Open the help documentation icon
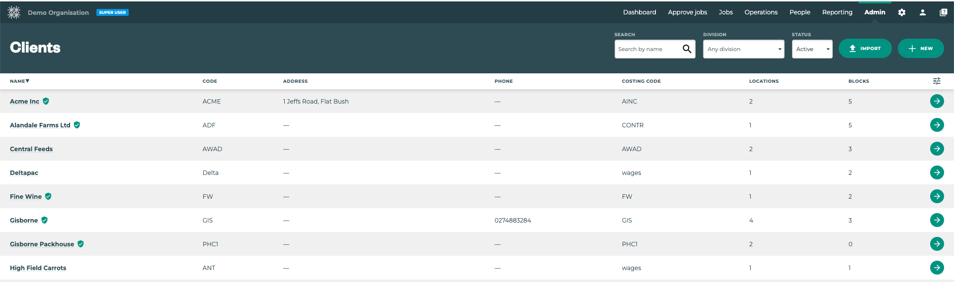This screenshot has width=954, height=282. (x=943, y=12)
